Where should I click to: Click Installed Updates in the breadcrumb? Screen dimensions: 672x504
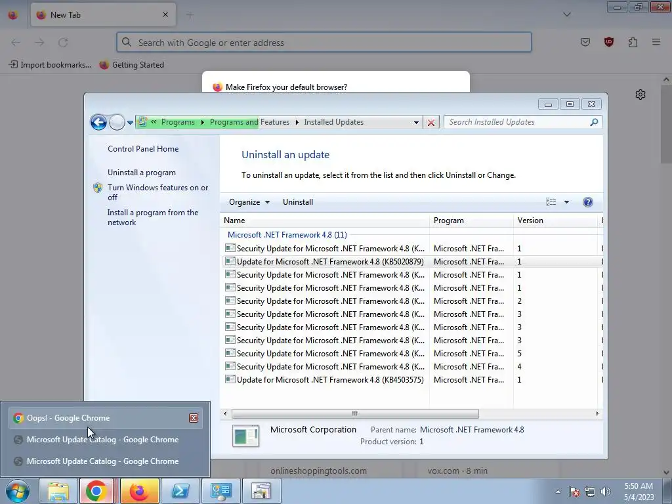click(x=333, y=122)
